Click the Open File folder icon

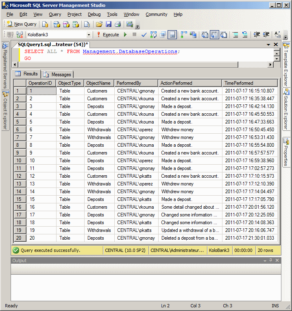(x=99, y=24)
